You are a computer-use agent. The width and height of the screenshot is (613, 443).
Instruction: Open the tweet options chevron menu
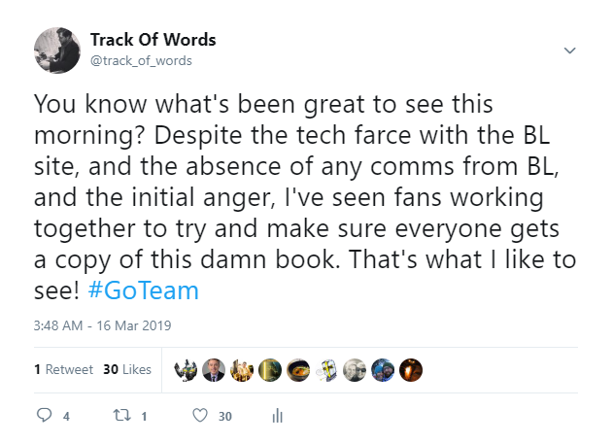click(569, 51)
